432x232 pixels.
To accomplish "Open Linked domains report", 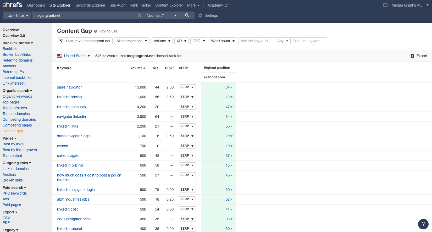I will coord(16,169).
